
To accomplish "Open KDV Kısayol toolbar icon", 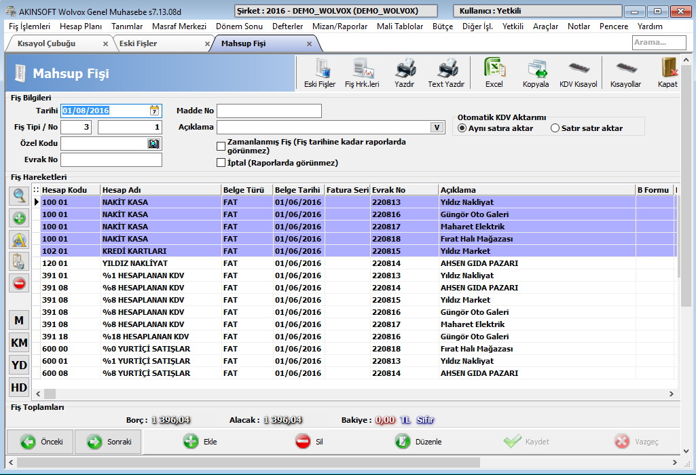I will point(579,73).
